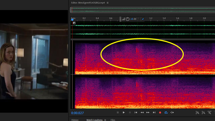
Task: Move playhead to previous marker
Action: pyautogui.click(x=136, y=113)
